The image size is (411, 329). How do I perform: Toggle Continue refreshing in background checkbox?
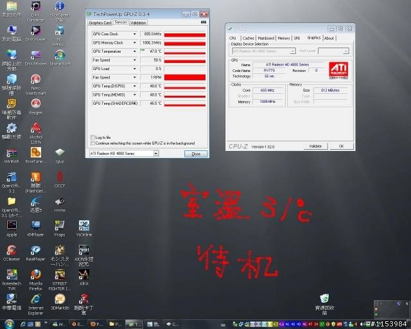pyautogui.click(x=92, y=143)
